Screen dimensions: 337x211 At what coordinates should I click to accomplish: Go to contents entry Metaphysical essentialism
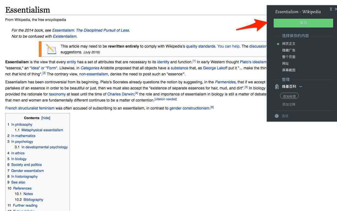coord(42,130)
